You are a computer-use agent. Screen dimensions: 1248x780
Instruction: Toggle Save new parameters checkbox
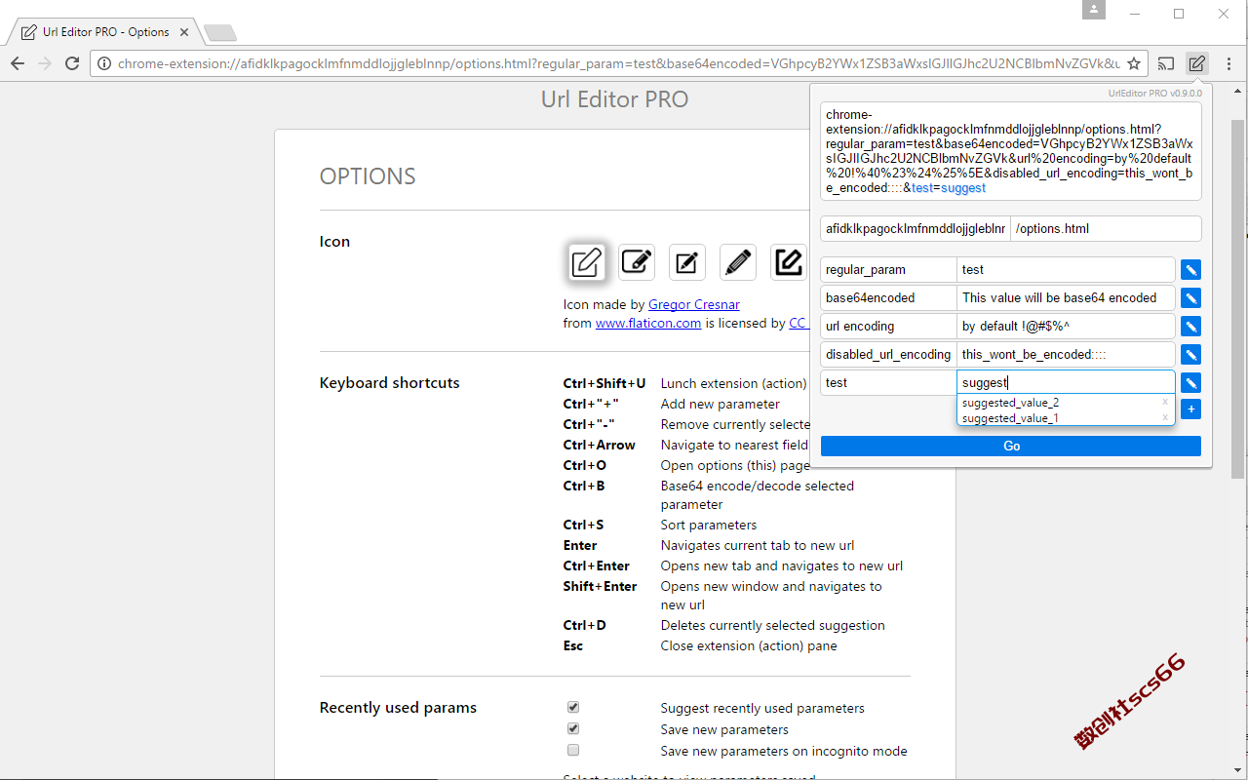coord(573,728)
